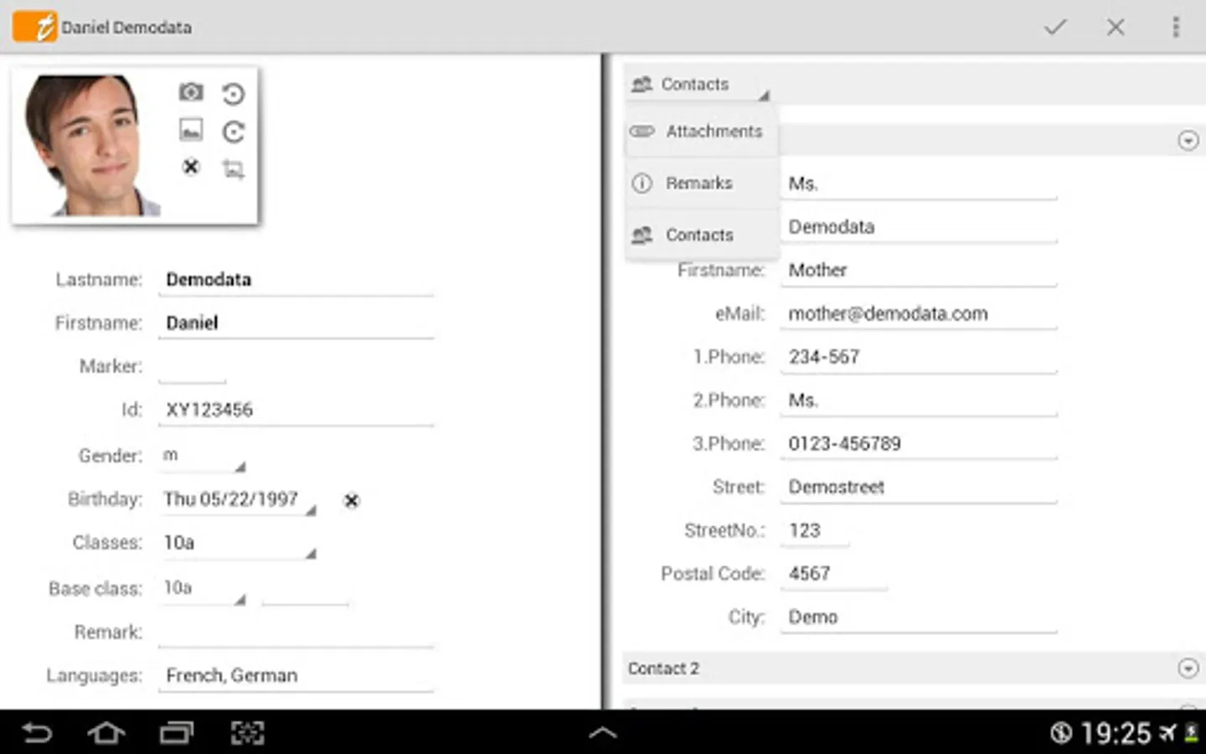Open the Contacts section spinner

tap(699, 85)
